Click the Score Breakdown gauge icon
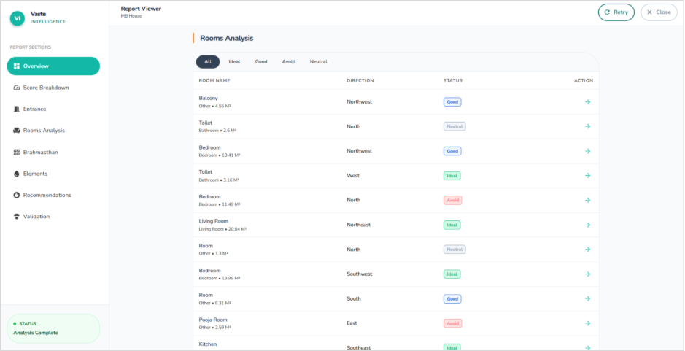Screen dimensions: 685x351 (x=17, y=88)
